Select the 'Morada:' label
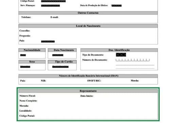 pos(24,106)
